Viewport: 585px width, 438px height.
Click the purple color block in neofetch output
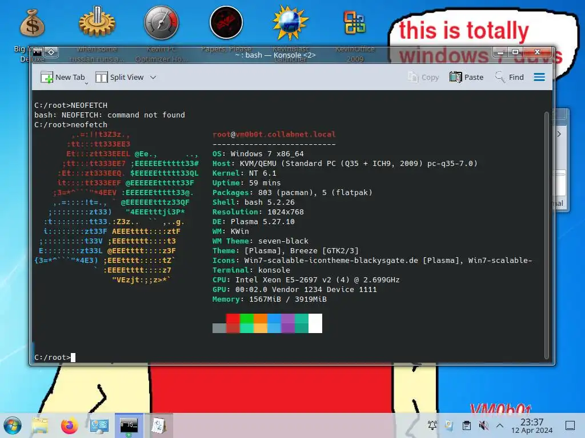[288, 323]
